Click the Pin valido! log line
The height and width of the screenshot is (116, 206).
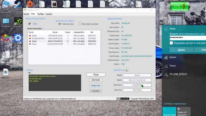pyautogui.click(x=34, y=81)
